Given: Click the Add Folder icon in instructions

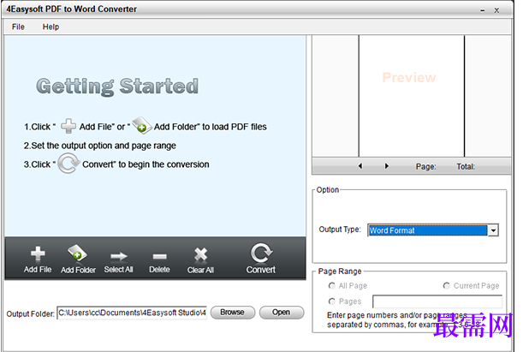Looking at the screenshot, I should click(x=141, y=125).
